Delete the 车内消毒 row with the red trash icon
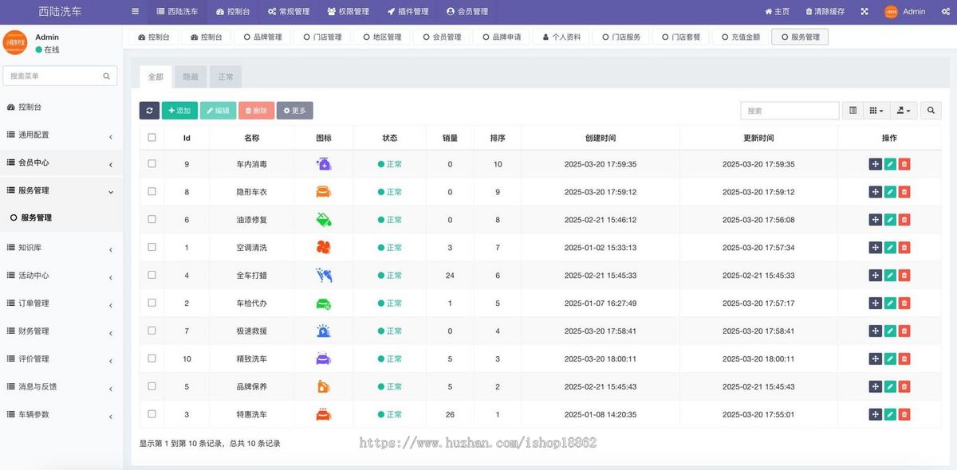The height and width of the screenshot is (470, 957). coord(904,164)
